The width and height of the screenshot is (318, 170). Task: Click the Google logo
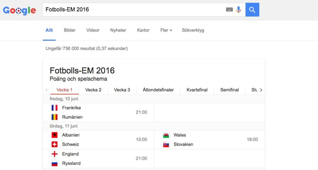coord(19,10)
